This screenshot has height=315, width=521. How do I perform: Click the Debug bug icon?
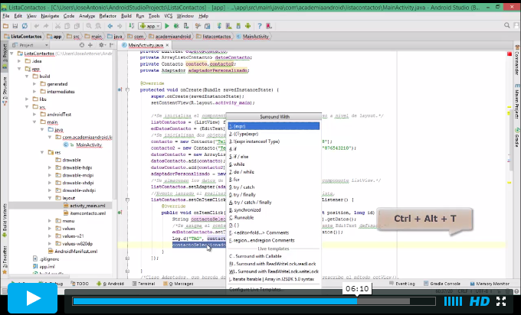[176, 26]
